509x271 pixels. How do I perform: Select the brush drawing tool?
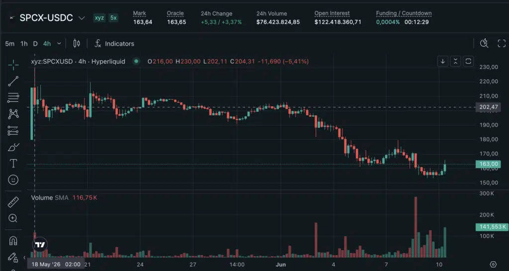tap(13, 147)
